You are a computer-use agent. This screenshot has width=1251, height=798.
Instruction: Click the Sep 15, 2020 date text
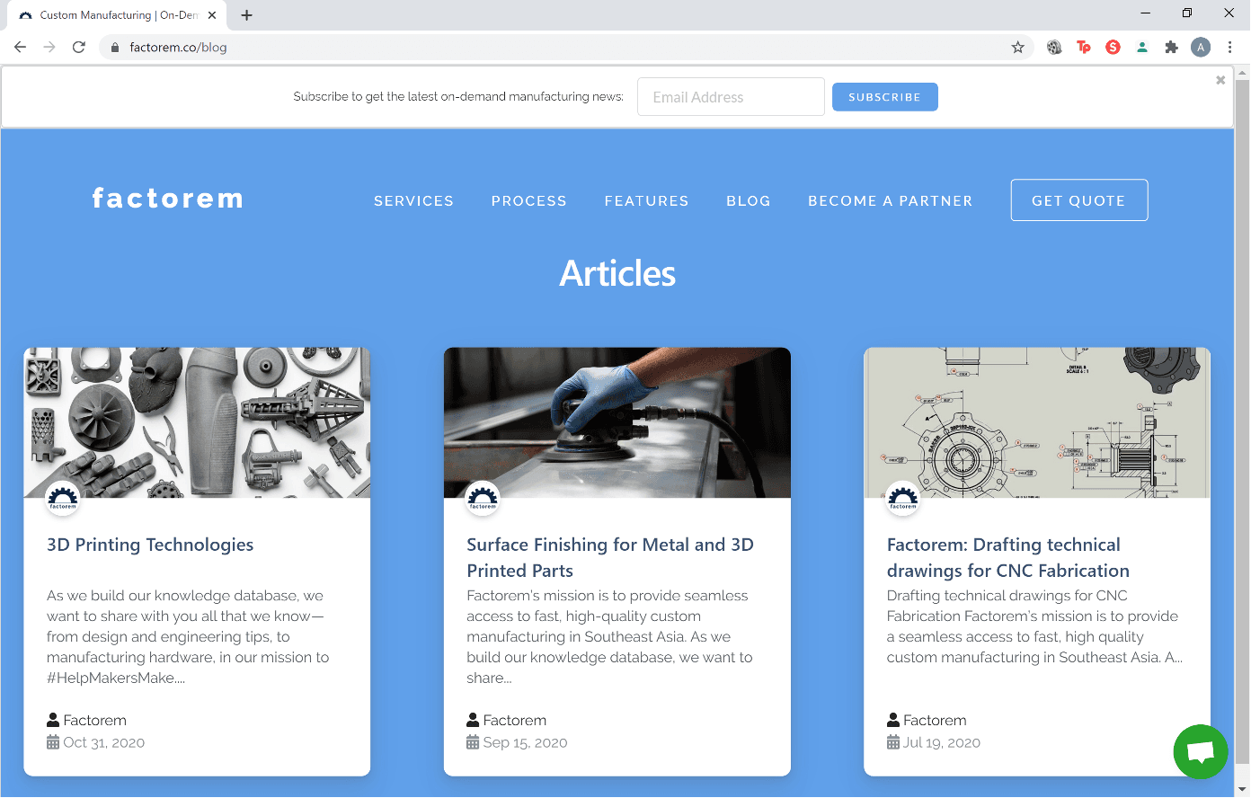tap(525, 742)
